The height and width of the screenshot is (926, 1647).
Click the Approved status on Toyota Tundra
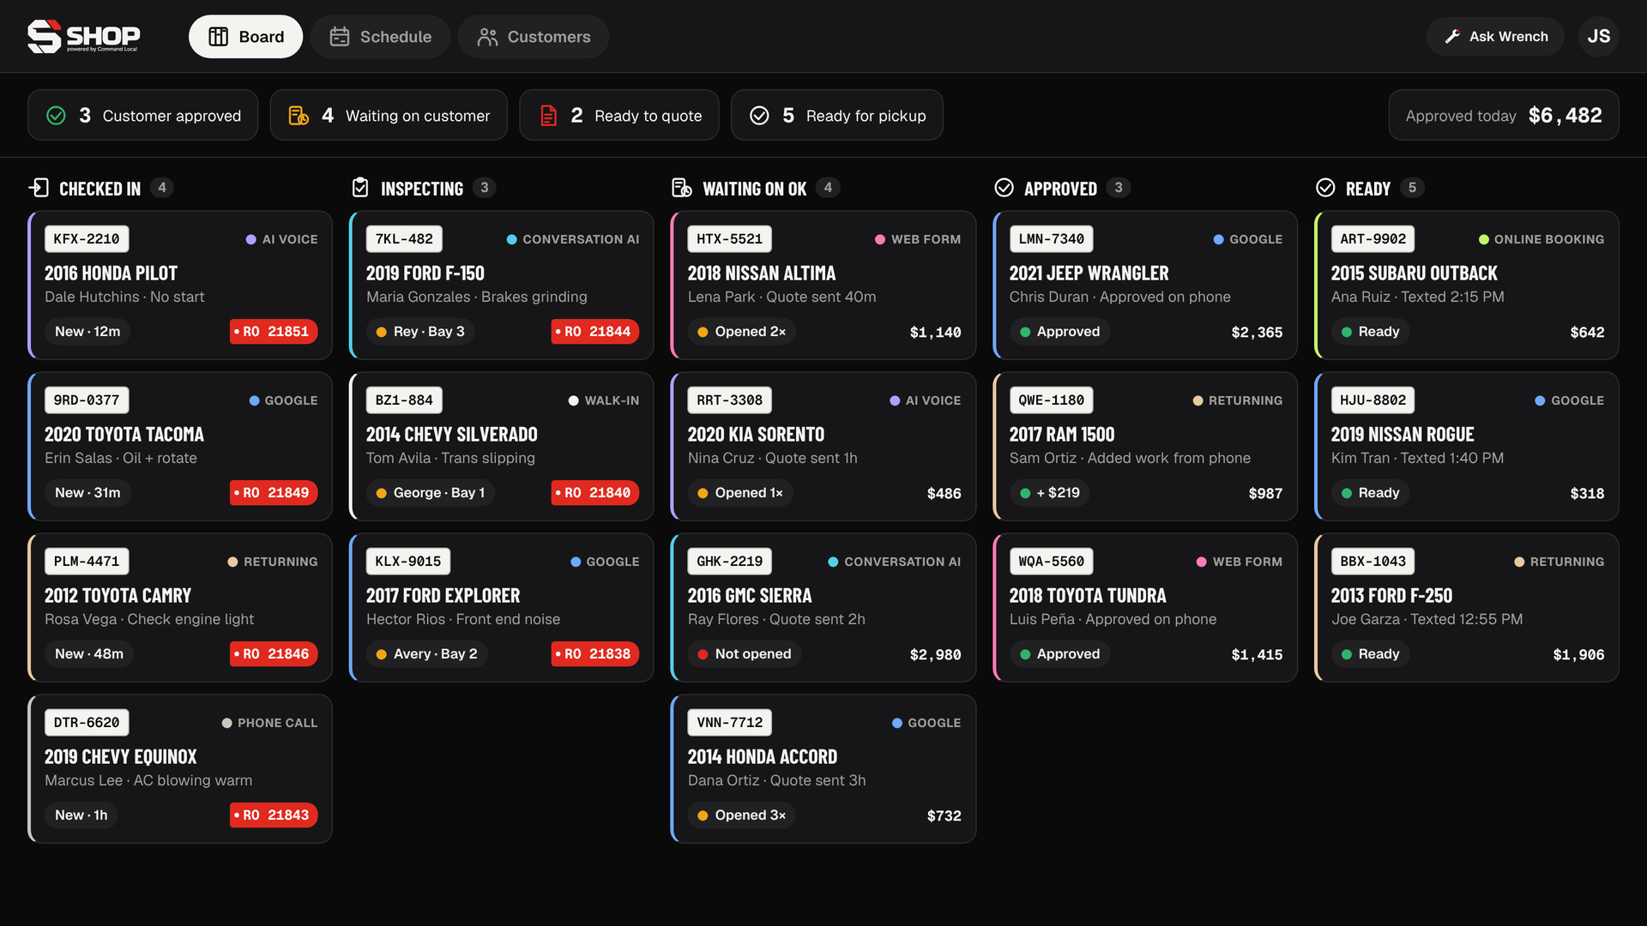point(1059,654)
